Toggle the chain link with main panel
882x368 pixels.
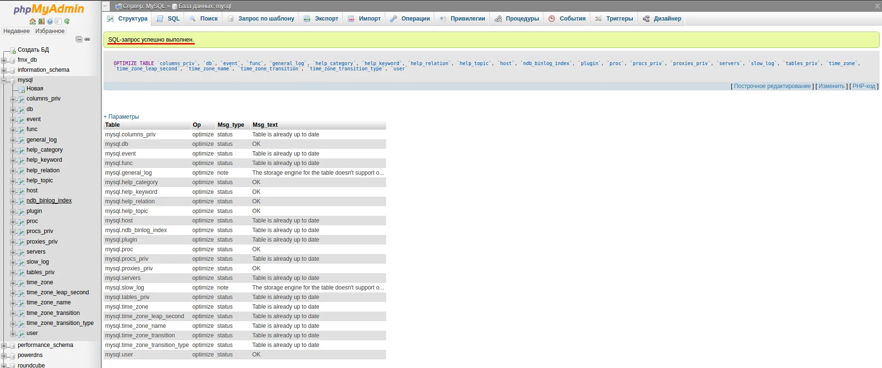88,39
